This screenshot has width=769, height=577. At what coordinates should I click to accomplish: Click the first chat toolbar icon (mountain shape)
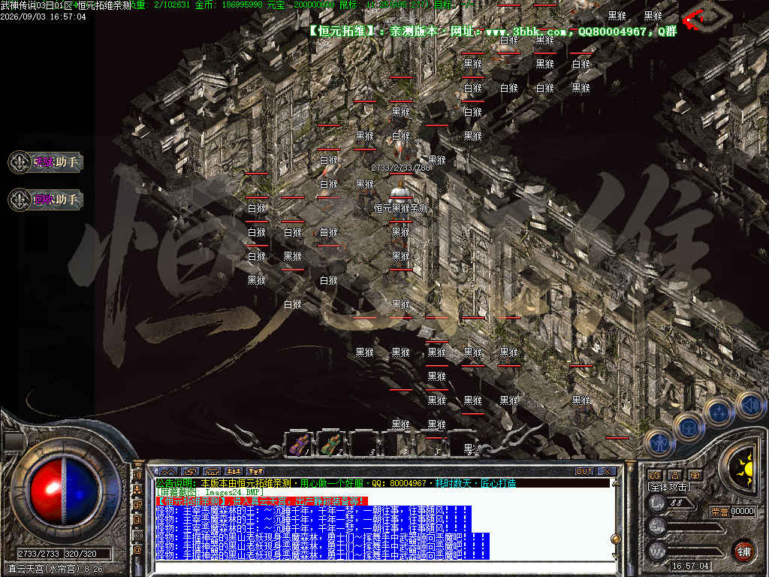[x=167, y=472]
